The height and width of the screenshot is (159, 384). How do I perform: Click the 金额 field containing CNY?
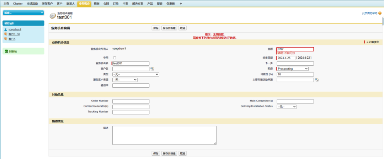295,49
